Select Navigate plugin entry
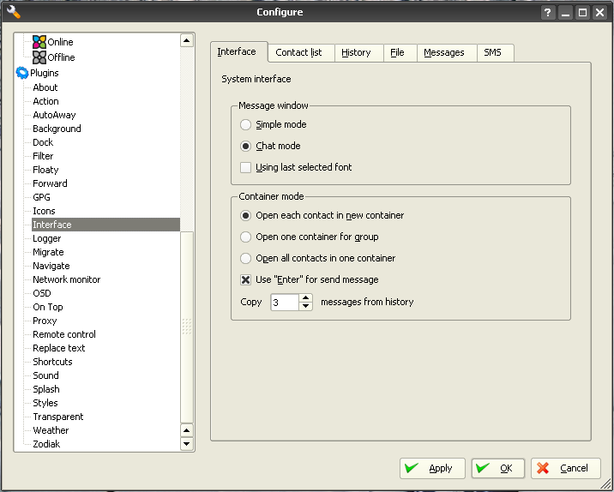 tap(51, 266)
